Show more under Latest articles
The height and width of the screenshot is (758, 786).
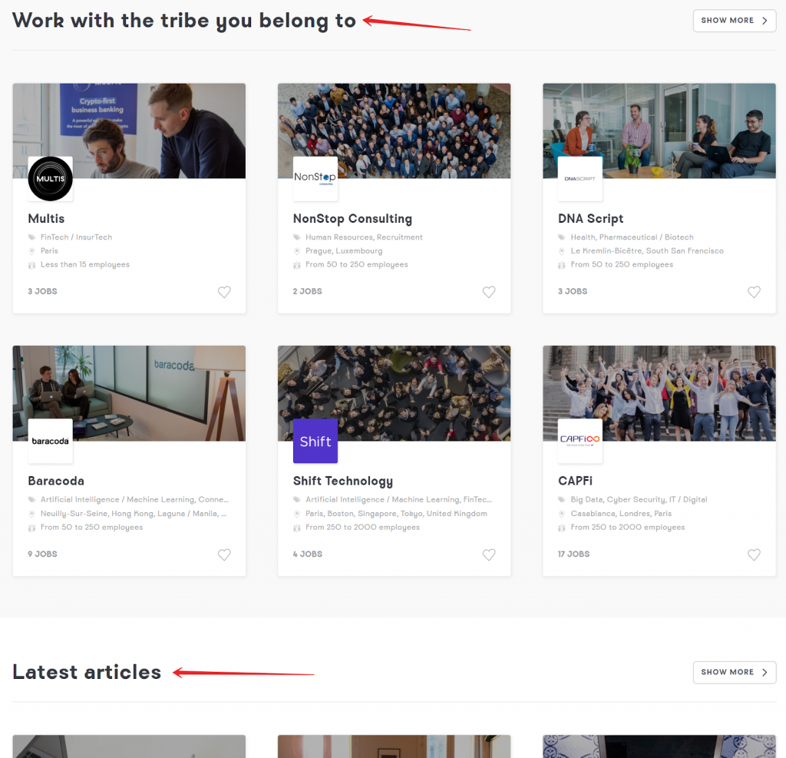point(735,672)
